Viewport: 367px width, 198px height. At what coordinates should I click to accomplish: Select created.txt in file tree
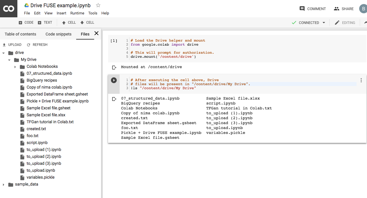pos(36,129)
